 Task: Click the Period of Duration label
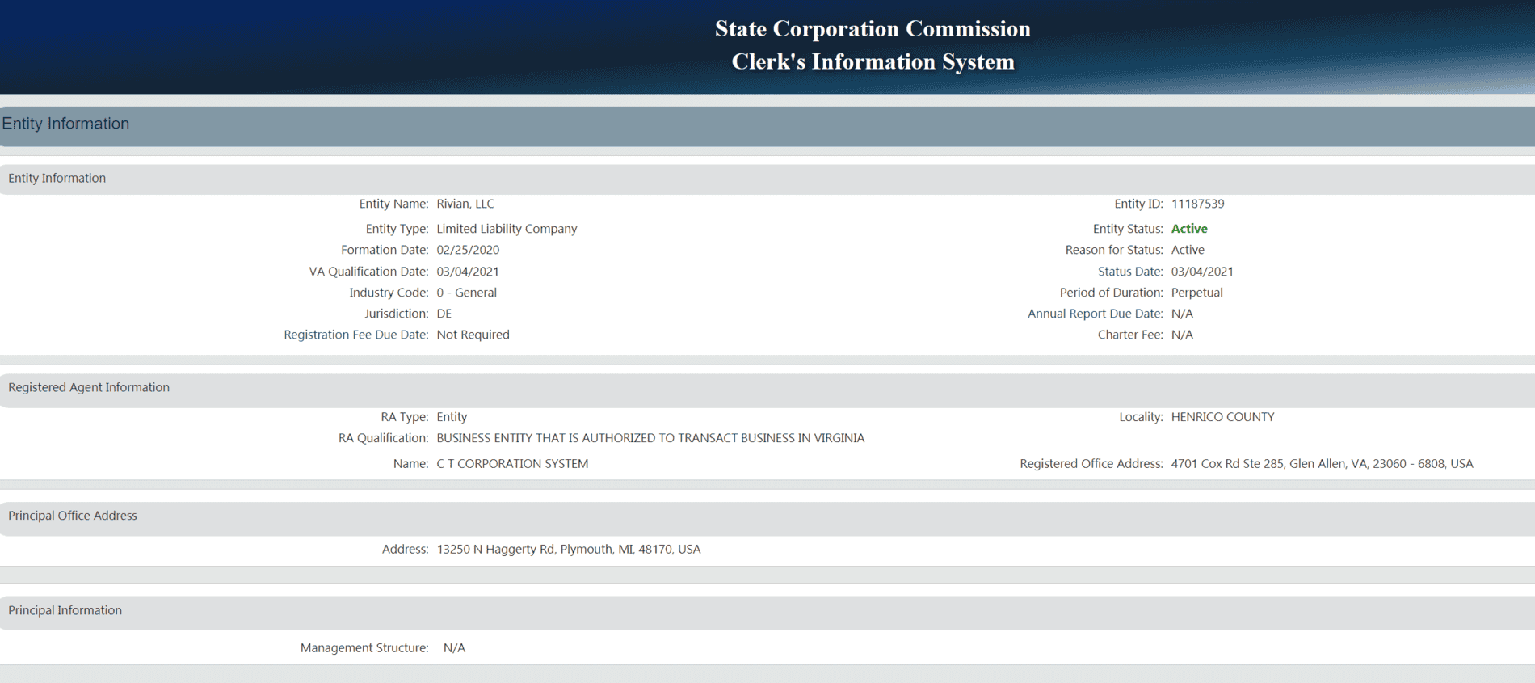pyautogui.click(x=1112, y=293)
